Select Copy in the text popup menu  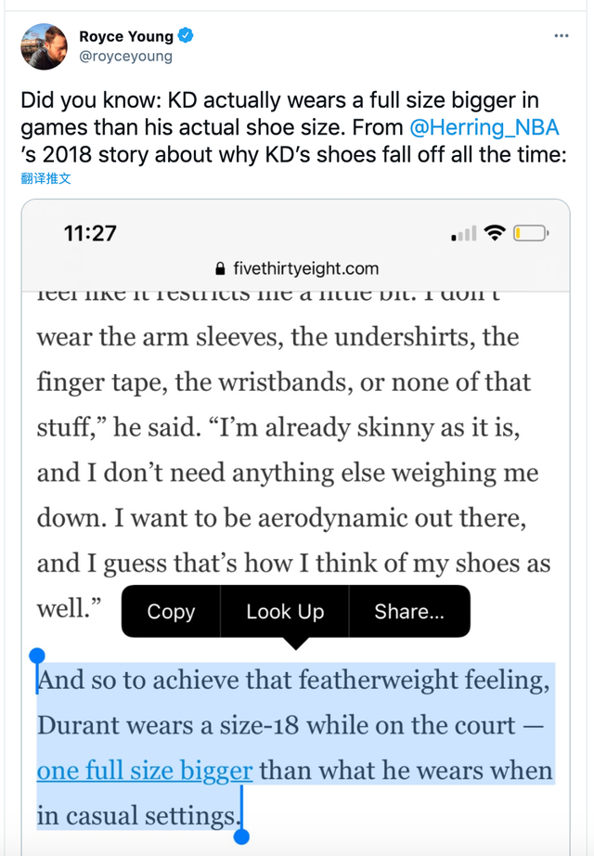coord(171,611)
